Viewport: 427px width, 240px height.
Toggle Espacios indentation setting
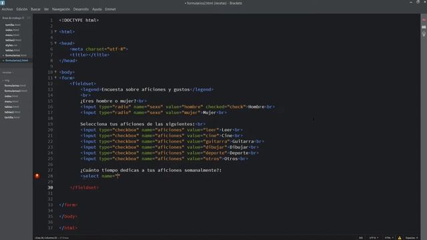point(411,238)
